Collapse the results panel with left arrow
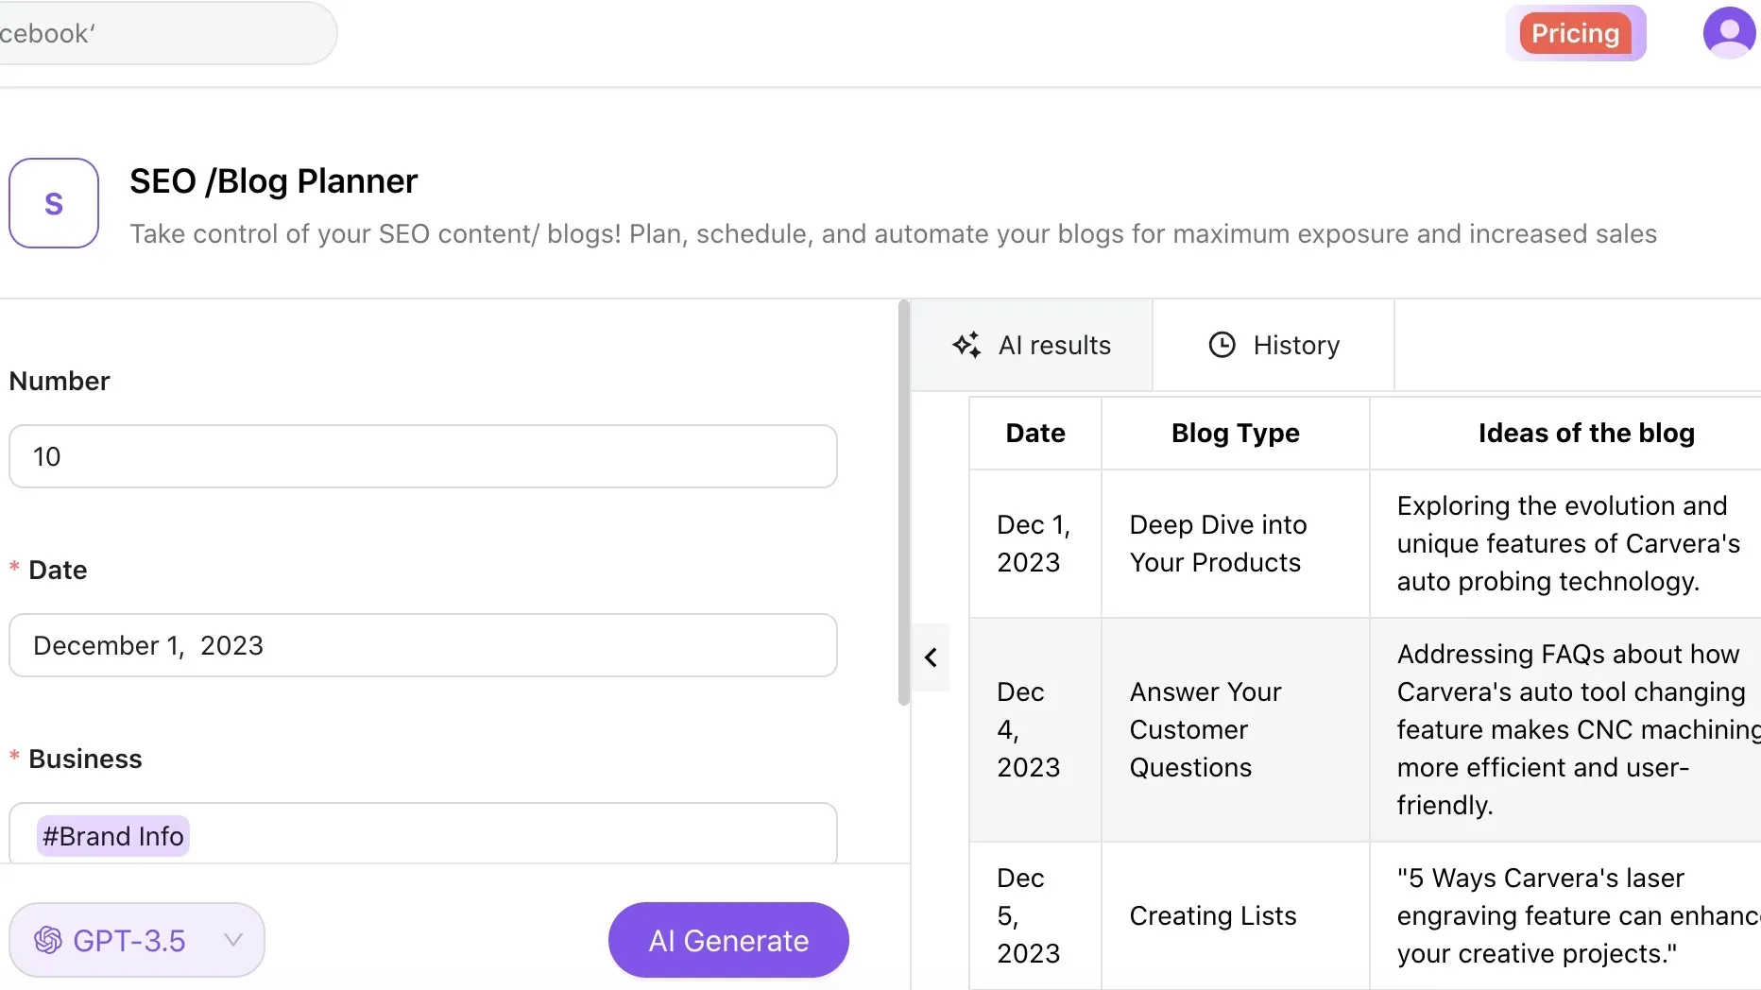The height and width of the screenshot is (990, 1761). pos(931,657)
